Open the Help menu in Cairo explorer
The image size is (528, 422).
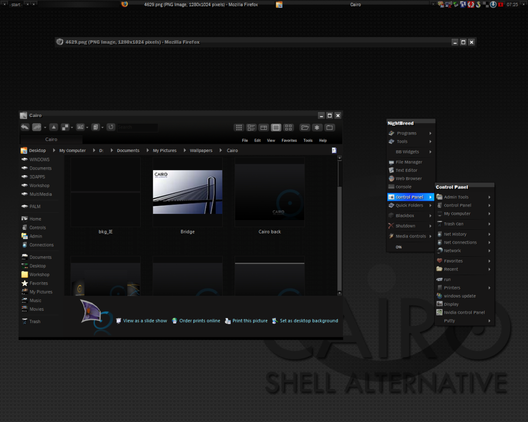click(x=323, y=140)
